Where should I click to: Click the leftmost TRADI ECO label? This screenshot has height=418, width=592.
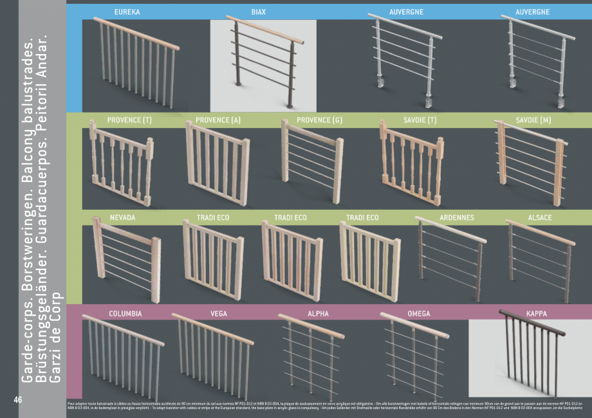[212, 218]
